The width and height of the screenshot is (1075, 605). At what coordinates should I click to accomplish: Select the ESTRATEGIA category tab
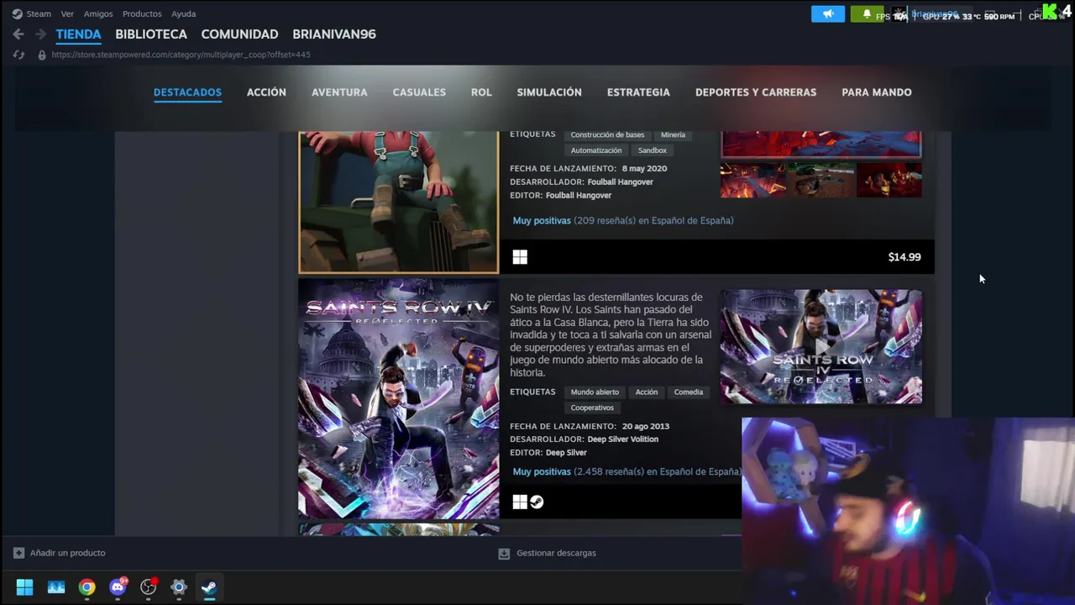click(x=638, y=92)
